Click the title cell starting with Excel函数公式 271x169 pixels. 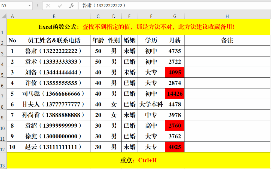(138, 27)
